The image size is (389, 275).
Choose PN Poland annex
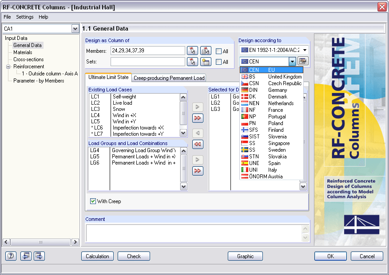click(x=271, y=123)
